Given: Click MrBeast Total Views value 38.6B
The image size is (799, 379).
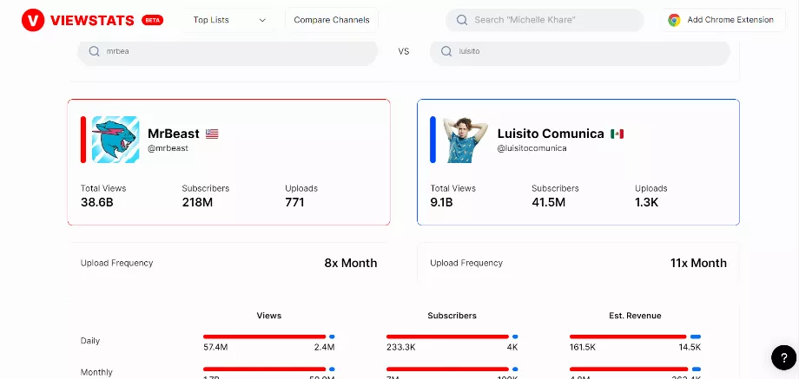Looking at the screenshot, I should coord(96,202).
